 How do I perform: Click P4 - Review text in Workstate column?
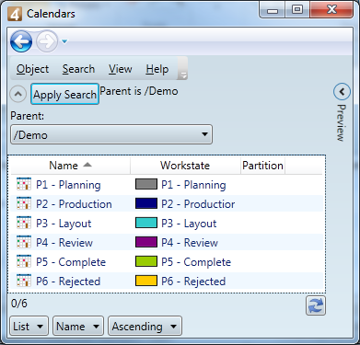pos(190,243)
